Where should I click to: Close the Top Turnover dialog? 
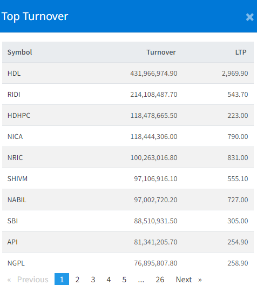tap(249, 17)
